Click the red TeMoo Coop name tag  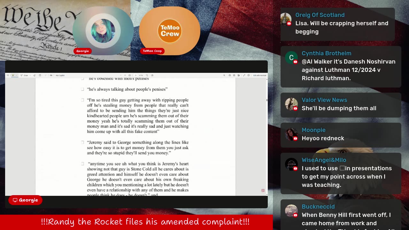click(152, 51)
